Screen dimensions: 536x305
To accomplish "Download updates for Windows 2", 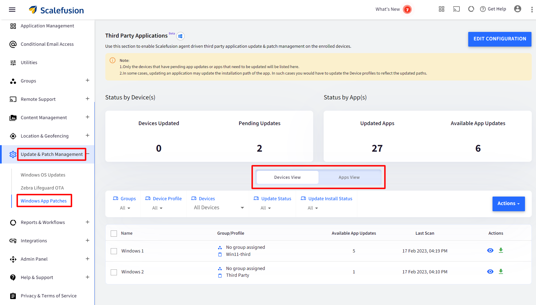I will (x=501, y=272).
